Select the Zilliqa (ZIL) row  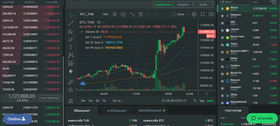coord(248,96)
